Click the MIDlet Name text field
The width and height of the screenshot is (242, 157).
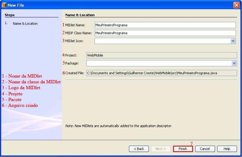[165, 25]
